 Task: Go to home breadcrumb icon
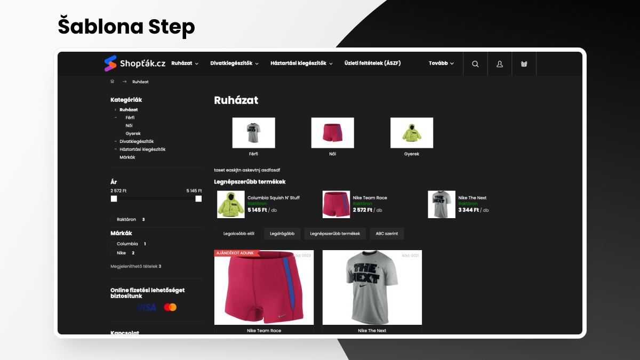tap(112, 82)
